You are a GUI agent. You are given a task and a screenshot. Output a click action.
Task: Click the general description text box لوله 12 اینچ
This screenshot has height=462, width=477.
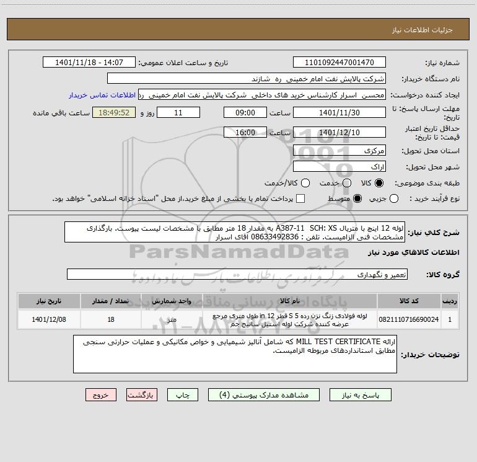235,233
